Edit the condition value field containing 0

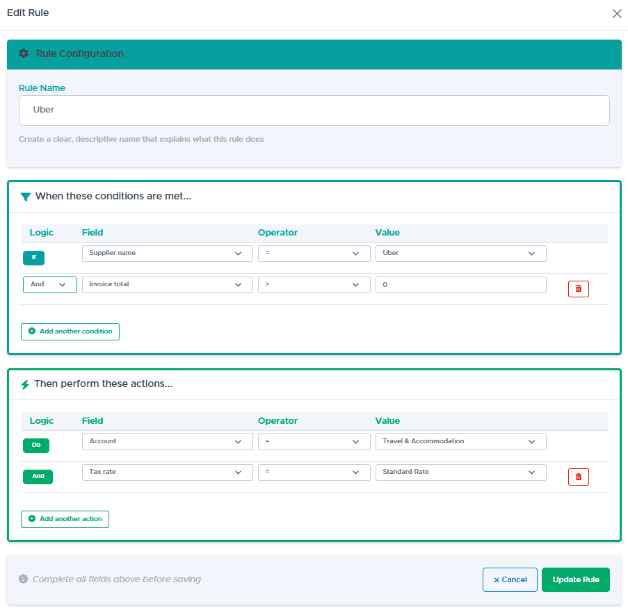click(x=460, y=284)
